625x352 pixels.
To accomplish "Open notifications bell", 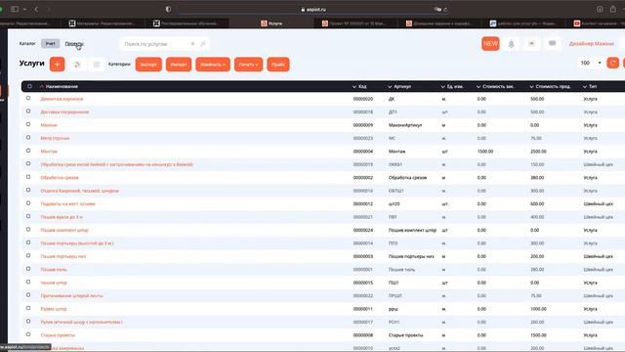I will tap(511, 43).
